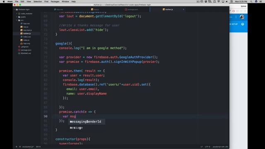Choose message autocomplete suggestion

(x=87, y=128)
